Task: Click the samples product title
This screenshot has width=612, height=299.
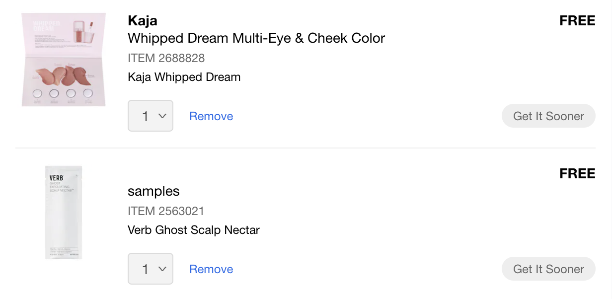Action: pyautogui.click(x=153, y=191)
